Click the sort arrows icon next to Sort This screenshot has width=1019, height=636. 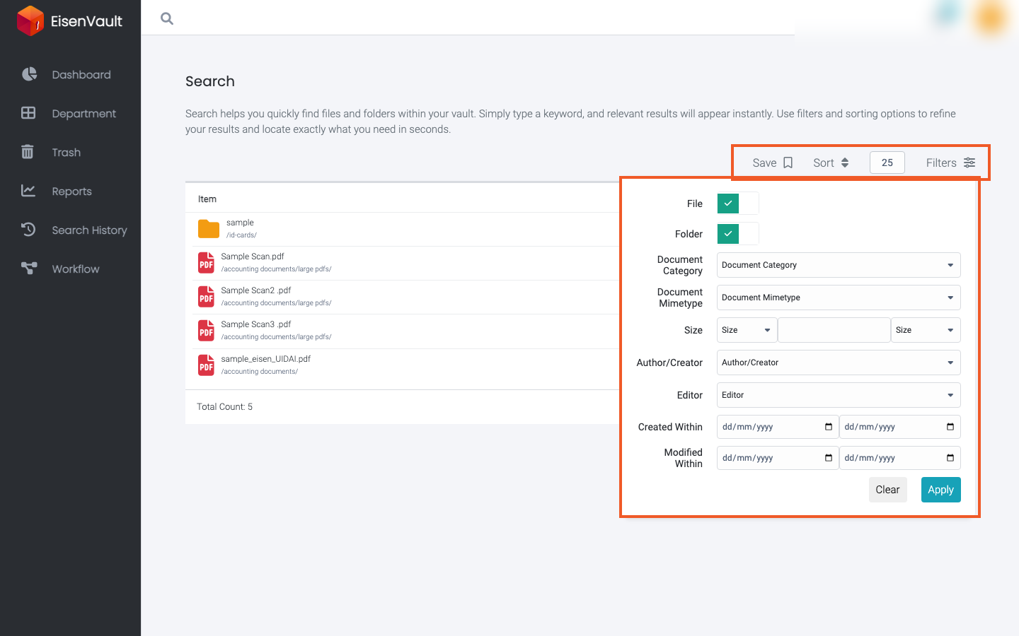pos(845,163)
